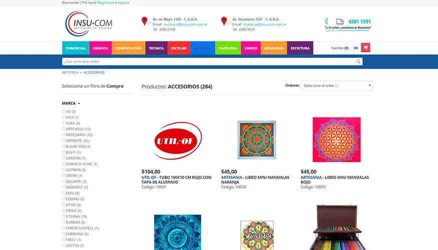
Task: Click the Av. de Mayo location pin
Action: click(145, 21)
